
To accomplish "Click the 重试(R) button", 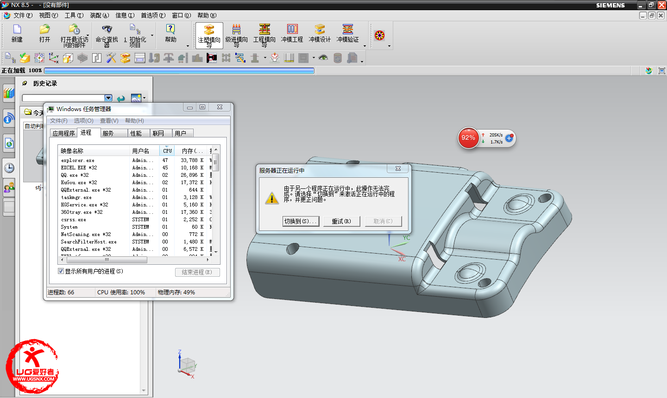I will 341,221.
